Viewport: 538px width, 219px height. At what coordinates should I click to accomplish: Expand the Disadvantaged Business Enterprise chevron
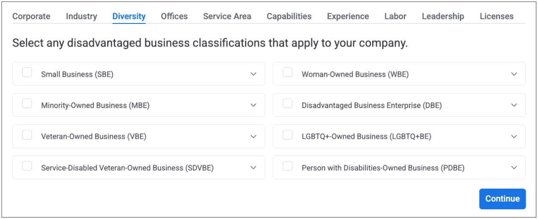point(514,105)
